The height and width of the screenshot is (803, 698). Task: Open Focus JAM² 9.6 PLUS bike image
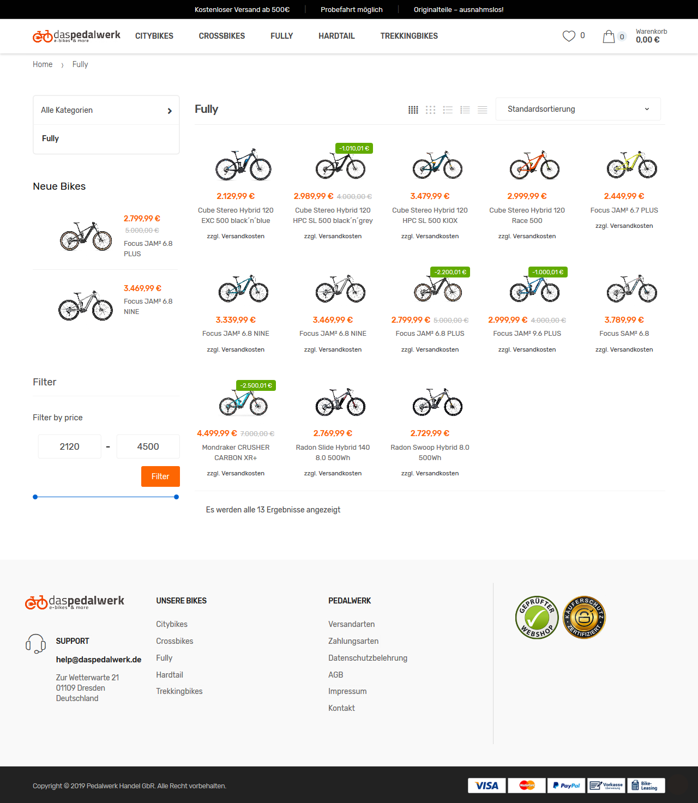pyautogui.click(x=535, y=288)
